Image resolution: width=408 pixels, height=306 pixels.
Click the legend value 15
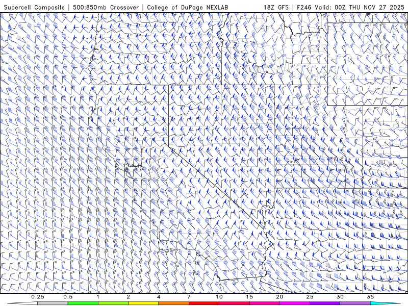coord(249,297)
